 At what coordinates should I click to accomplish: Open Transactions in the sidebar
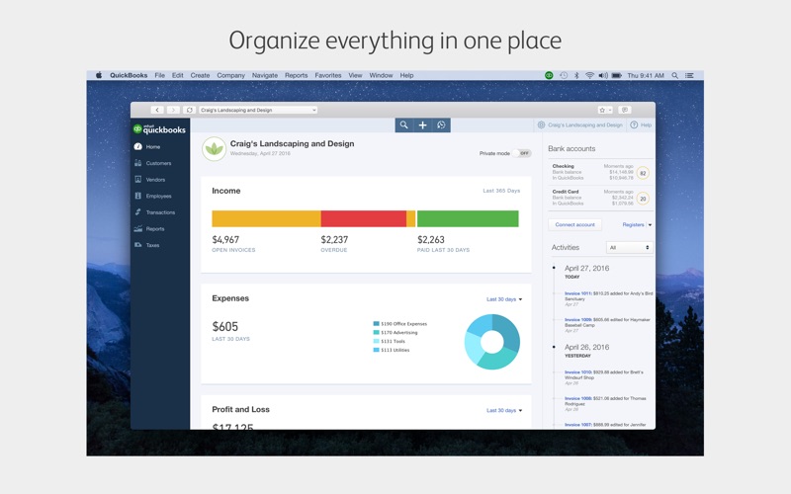155,212
